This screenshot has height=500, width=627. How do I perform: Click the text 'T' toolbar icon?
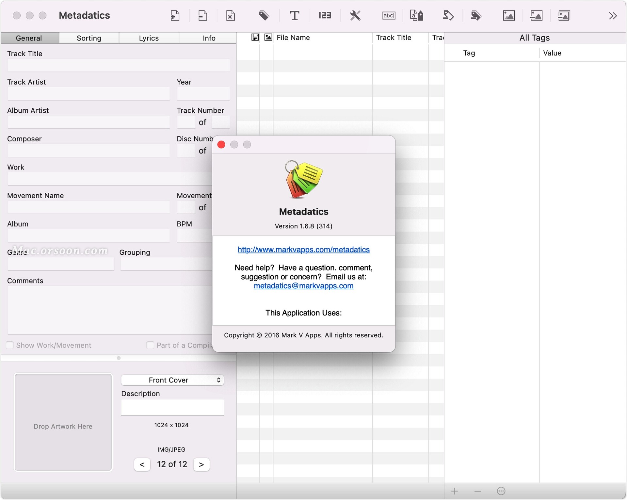click(x=295, y=15)
